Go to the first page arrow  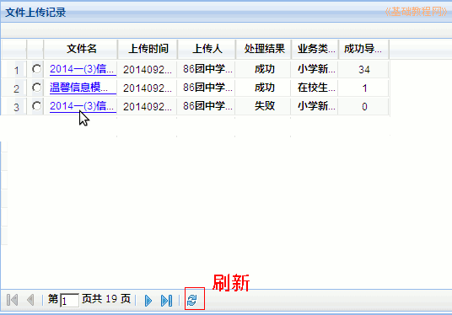click(12, 300)
